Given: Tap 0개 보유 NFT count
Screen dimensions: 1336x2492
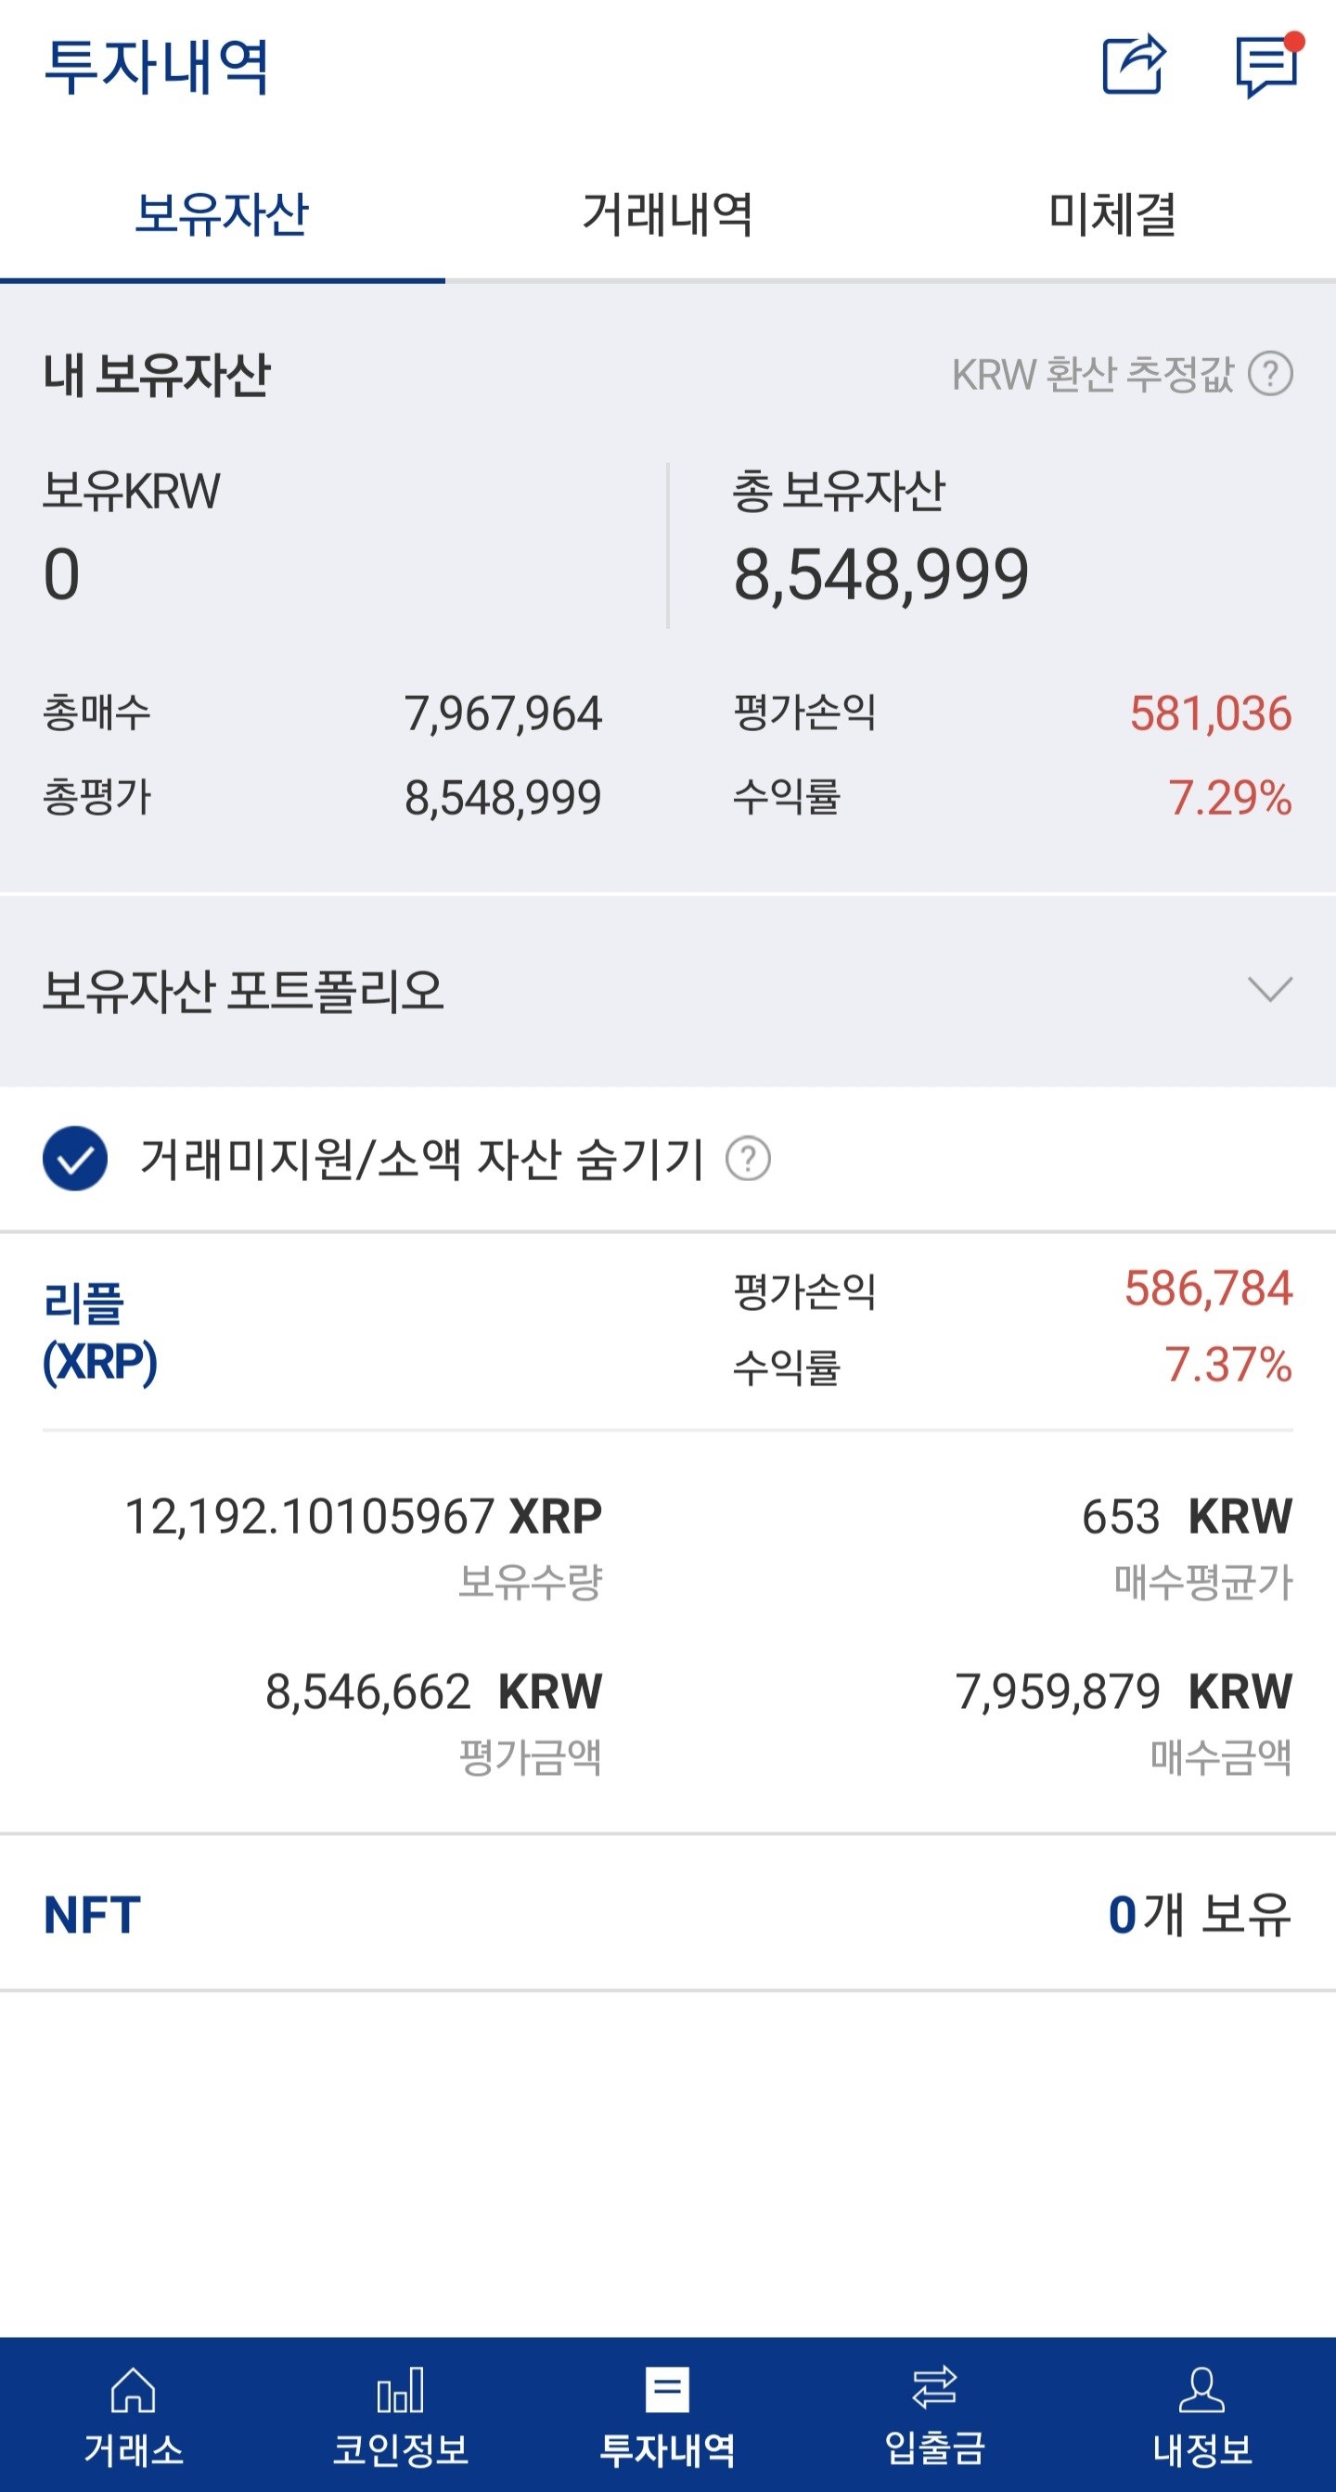Looking at the screenshot, I should click(1200, 1913).
